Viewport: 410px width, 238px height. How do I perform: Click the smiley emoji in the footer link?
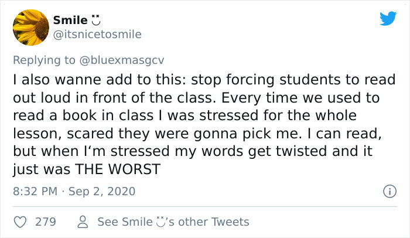pyautogui.click(x=160, y=222)
